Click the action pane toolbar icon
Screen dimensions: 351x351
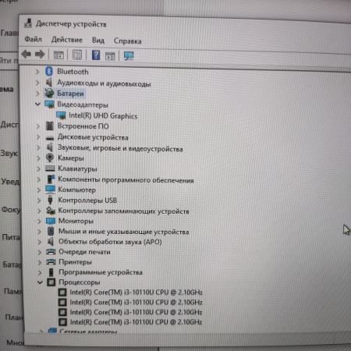pos(110,56)
